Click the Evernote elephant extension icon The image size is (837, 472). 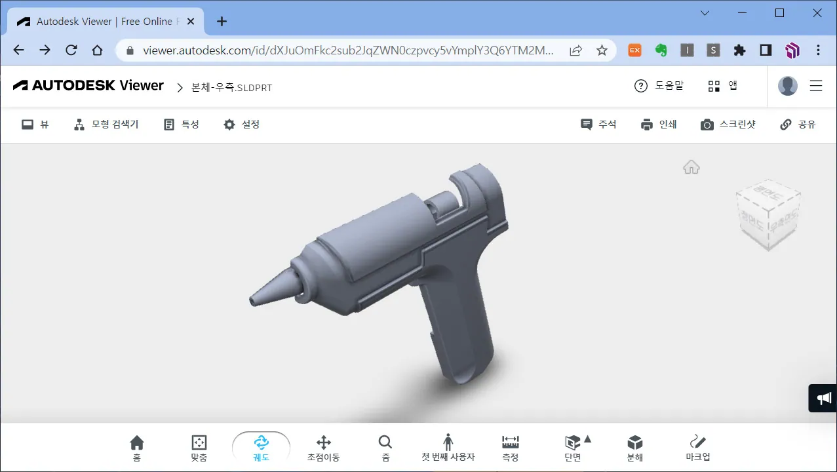tap(661, 50)
